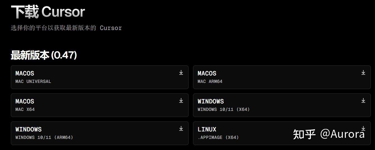Click the MAC UNIVERSAL subtitle text
The image size is (375, 150).
(x=33, y=82)
